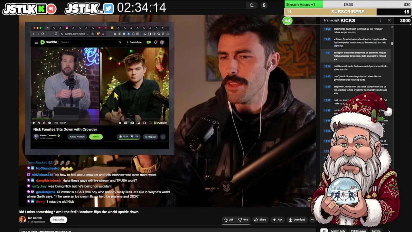The height and width of the screenshot is (232, 412).
Task: Jump to transcript timestamp 11:07
Action: click(327, 53)
